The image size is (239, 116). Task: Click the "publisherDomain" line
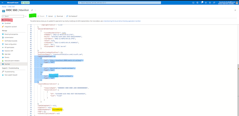tap(60, 54)
